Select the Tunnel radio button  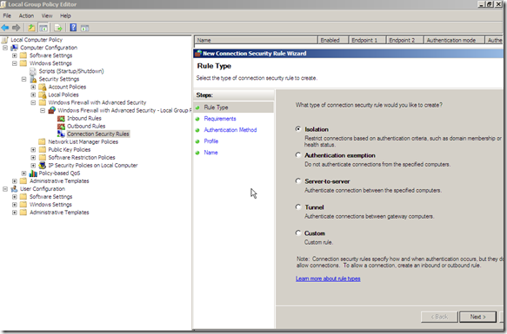(x=298, y=206)
